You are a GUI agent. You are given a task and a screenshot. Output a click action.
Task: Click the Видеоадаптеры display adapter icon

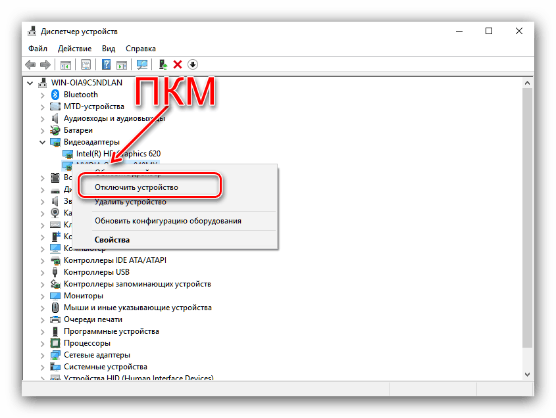click(55, 142)
